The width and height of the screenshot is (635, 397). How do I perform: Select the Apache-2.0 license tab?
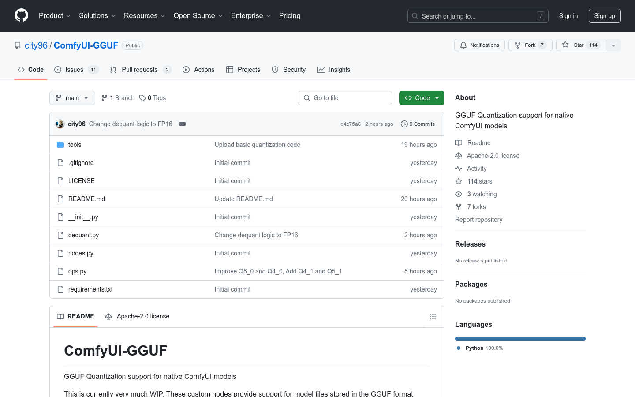coord(137,316)
